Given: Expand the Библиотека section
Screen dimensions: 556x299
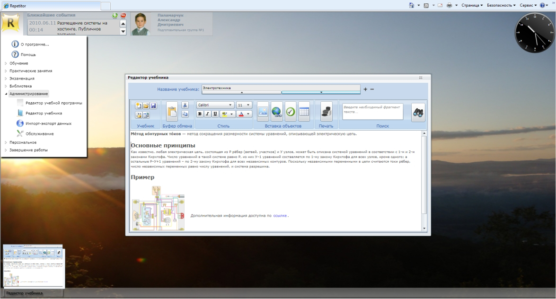Looking at the screenshot, I should tap(6, 86).
